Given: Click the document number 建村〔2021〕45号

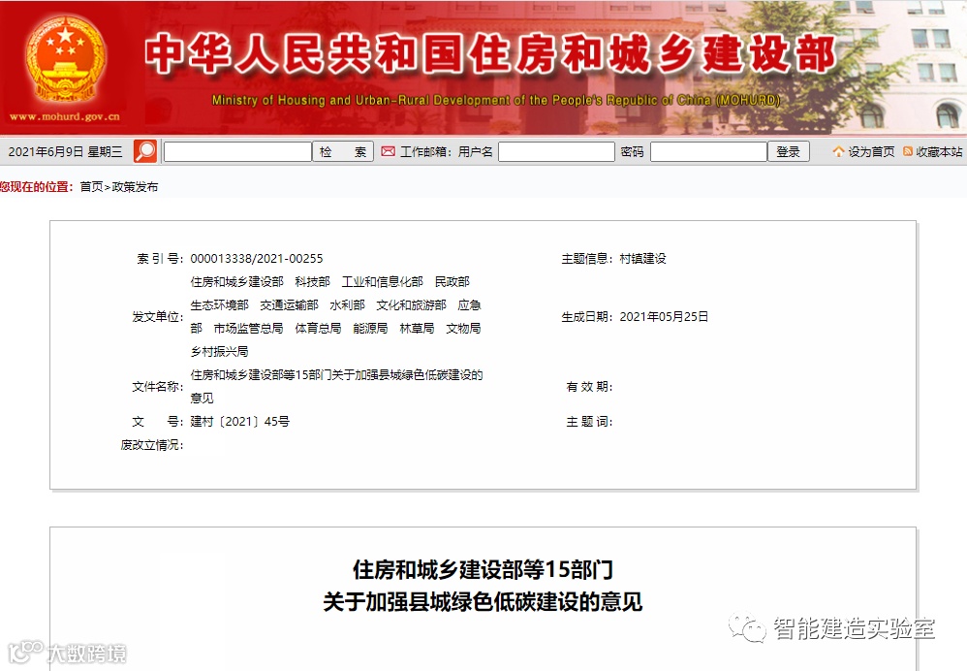Looking at the screenshot, I should 240,422.
